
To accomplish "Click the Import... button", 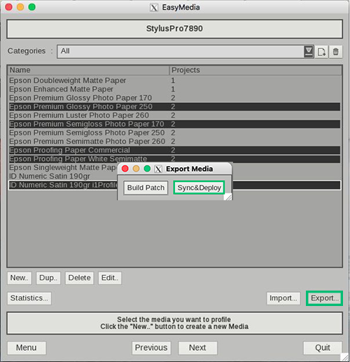I will click(x=283, y=298).
